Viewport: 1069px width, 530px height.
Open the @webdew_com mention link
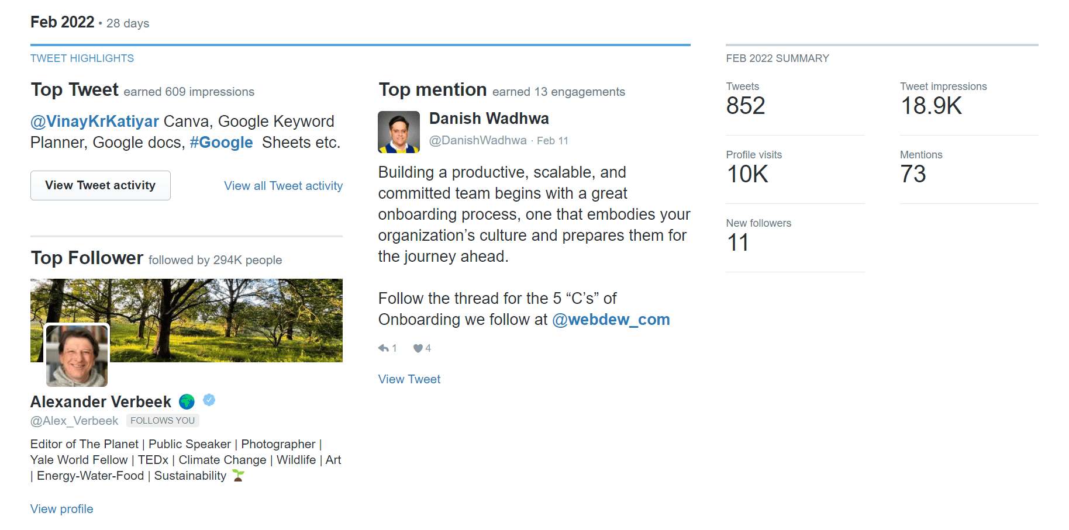[611, 320]
